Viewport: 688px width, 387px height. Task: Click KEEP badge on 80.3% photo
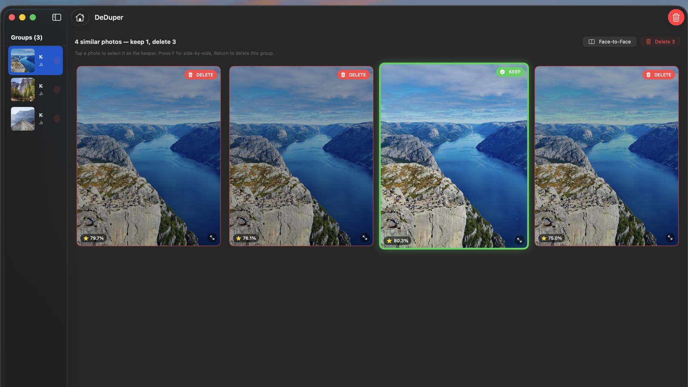pos(510,72)
